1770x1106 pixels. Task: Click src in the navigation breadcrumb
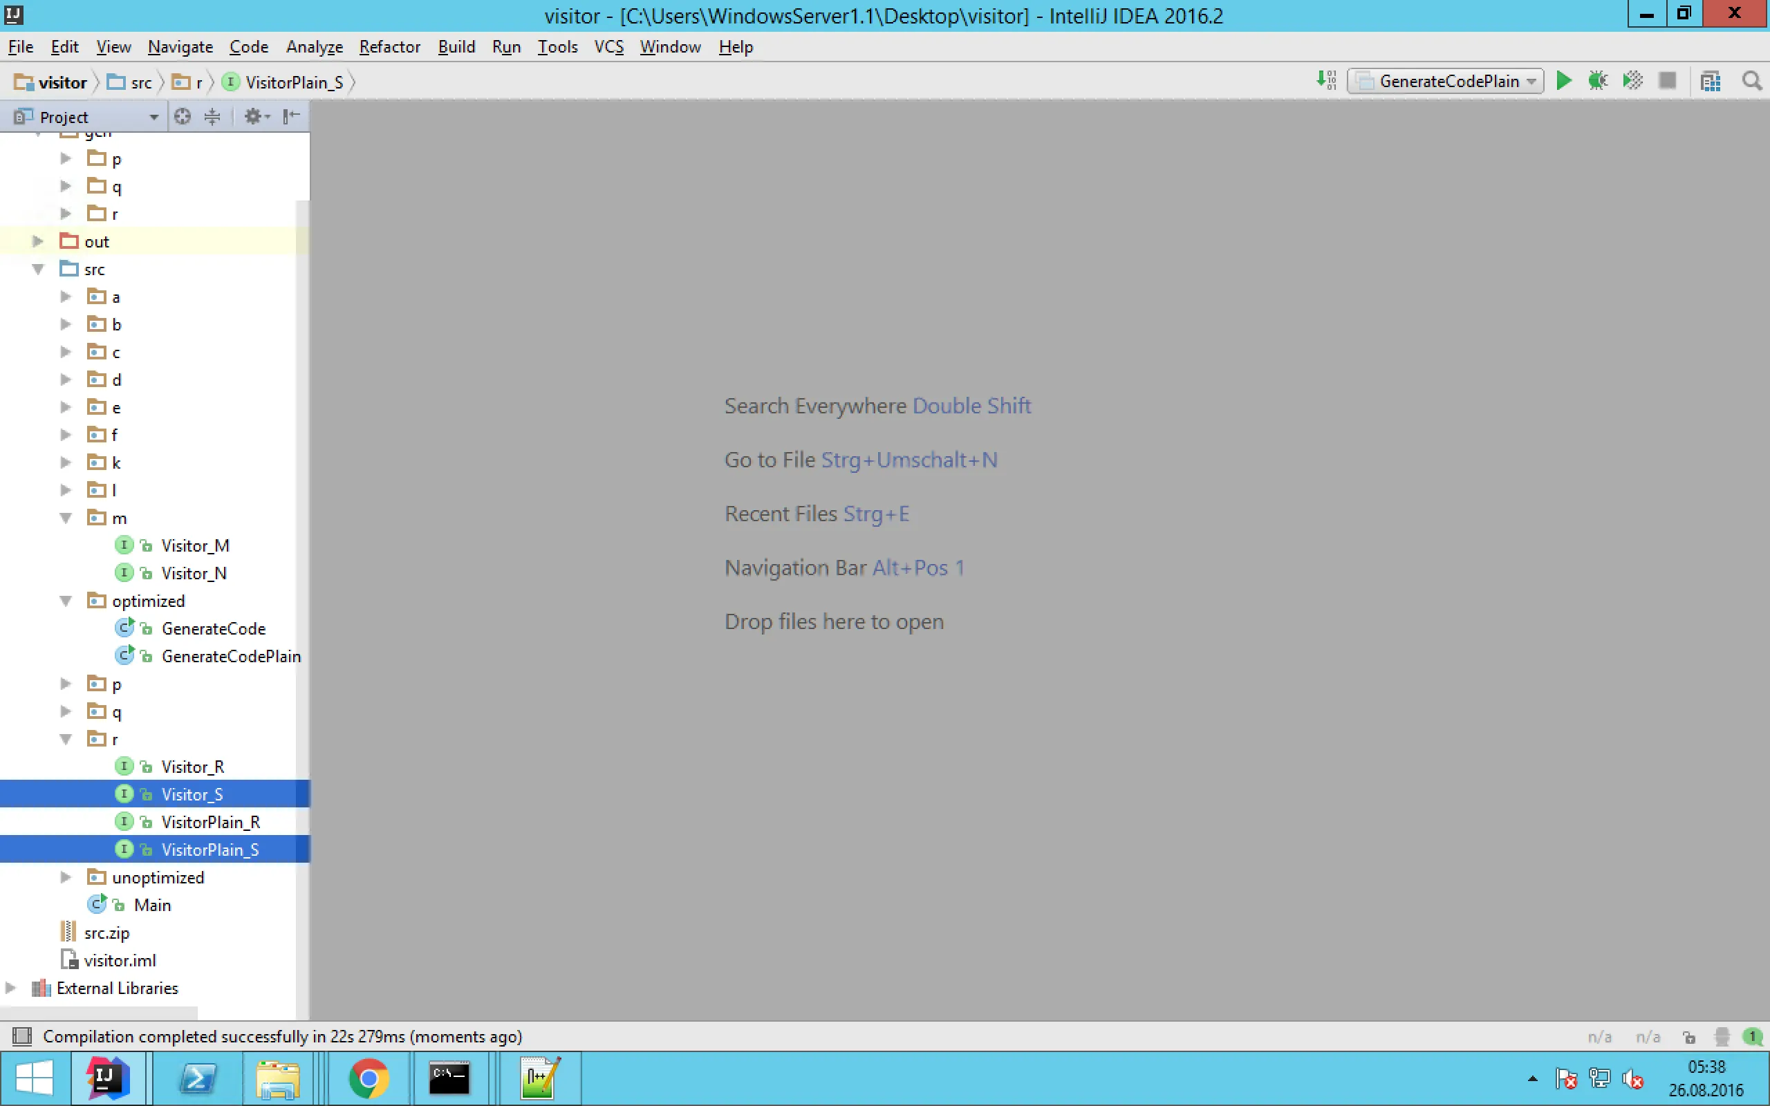pyautogui.click(x=140, y=83)
